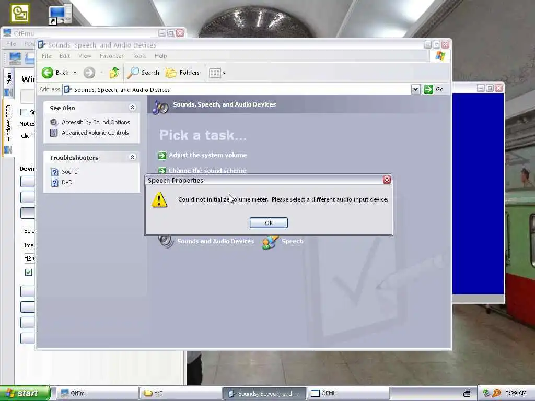Open the Edit menu
The height and width of the screenshot is (401, 535).
(x=64, y=56)
